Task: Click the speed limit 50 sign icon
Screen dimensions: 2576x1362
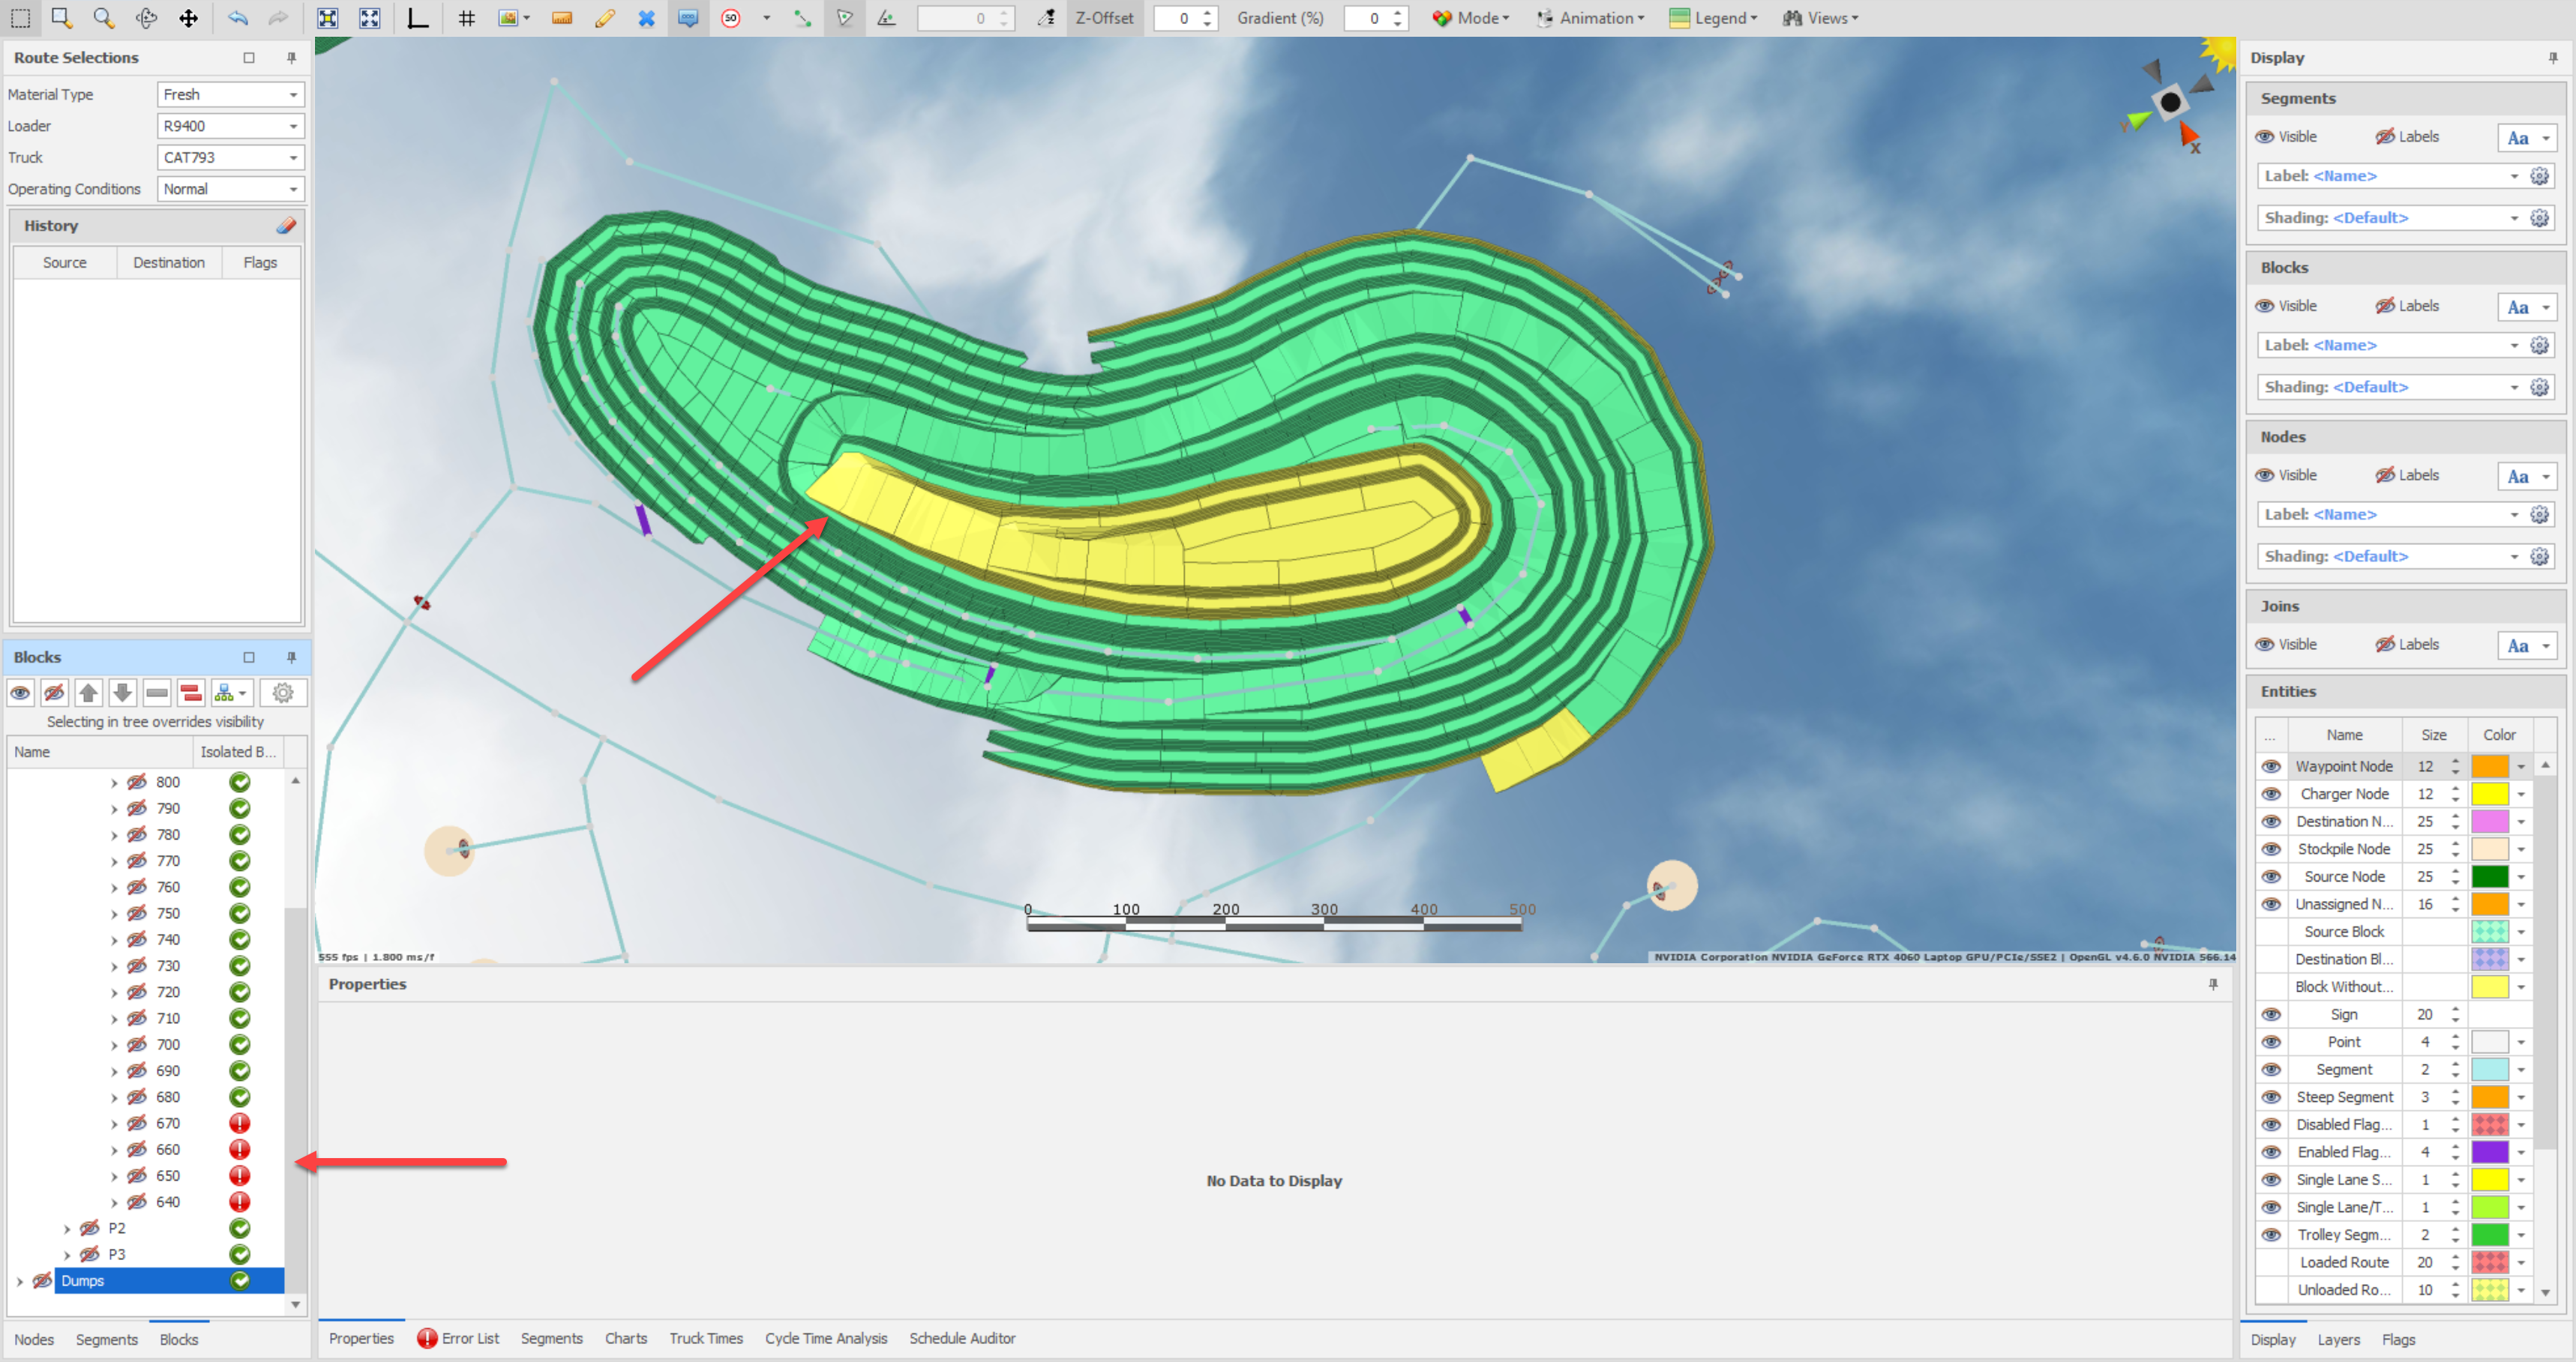Action: [731, 18]
